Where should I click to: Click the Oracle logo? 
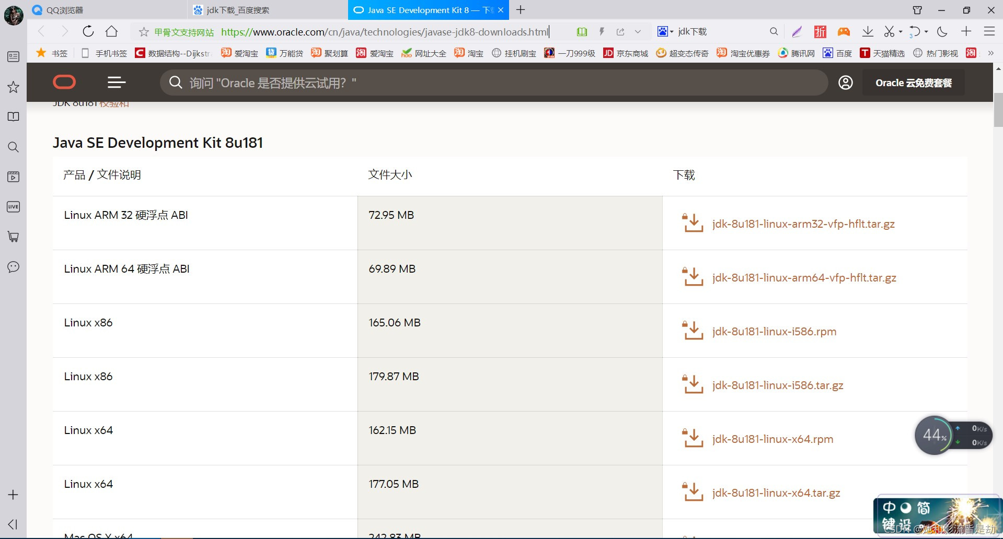point(64,82)
